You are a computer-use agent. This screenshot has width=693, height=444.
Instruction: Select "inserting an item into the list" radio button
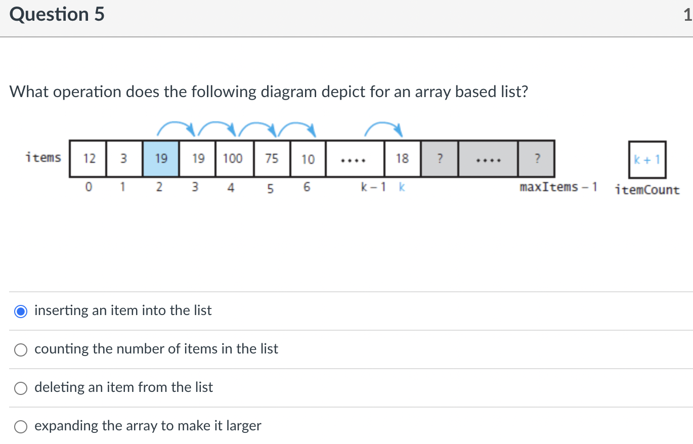point(21,311)
